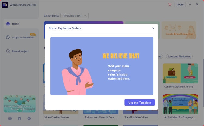Open the Facebook icon in the bottom sidebar
The width and height of the screenshot is (204, 126).
coord(20,118)
